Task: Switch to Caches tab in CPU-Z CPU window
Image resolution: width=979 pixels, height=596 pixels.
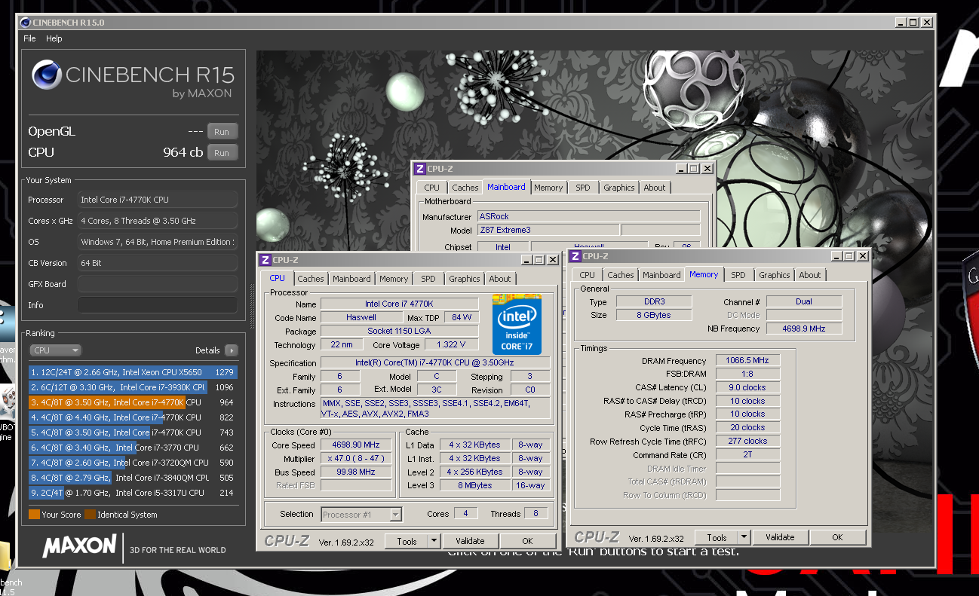Action: click(310, 279)
